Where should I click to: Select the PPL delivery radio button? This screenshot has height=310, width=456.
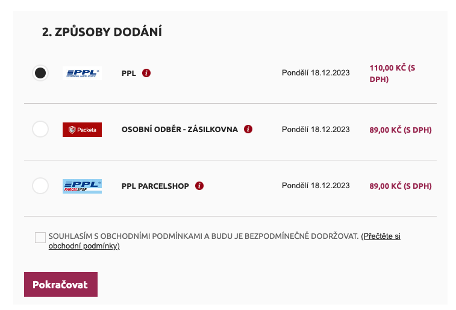(40, 73)
